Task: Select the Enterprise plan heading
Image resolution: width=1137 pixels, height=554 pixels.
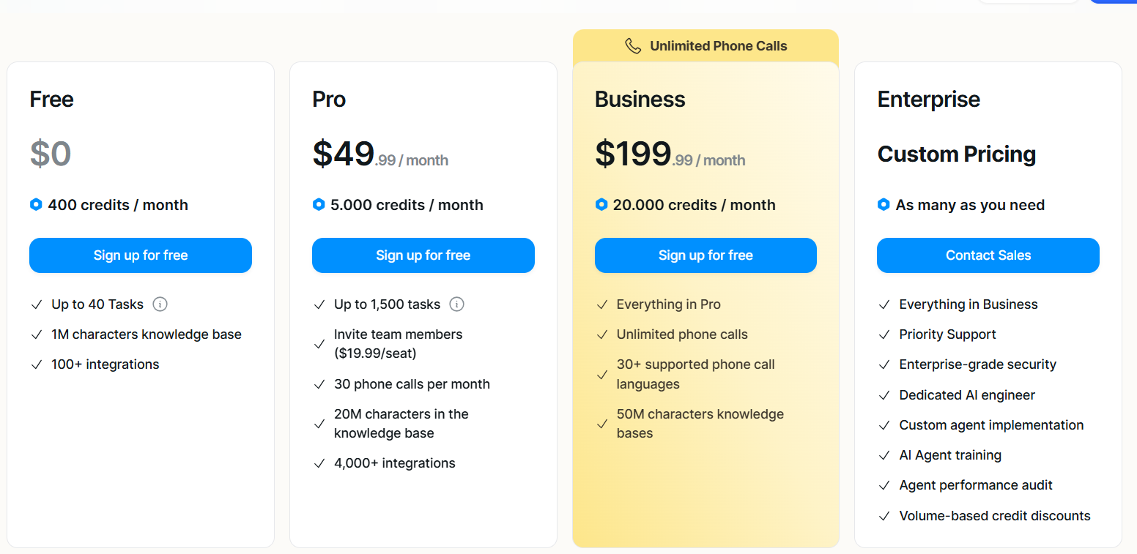Action: click(928, 100)
